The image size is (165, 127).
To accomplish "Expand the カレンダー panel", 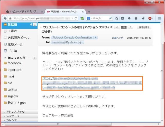I will pos(20,120).
